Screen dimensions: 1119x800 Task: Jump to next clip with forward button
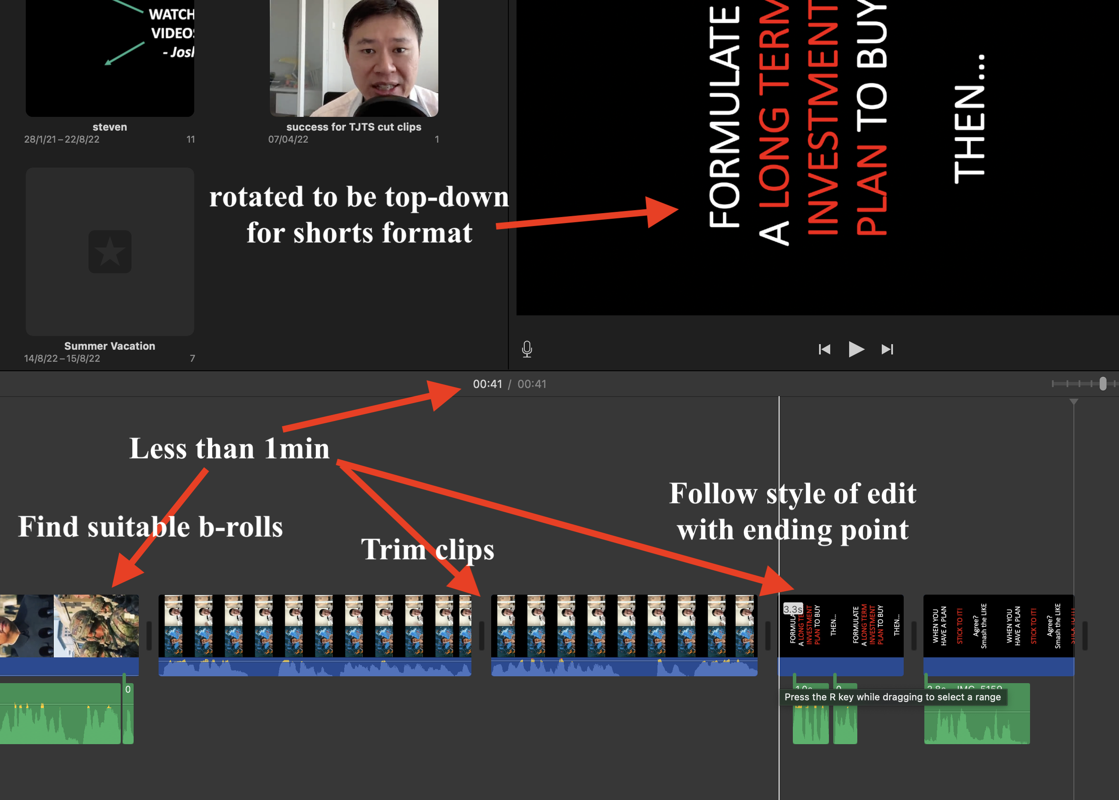(887, 349)
